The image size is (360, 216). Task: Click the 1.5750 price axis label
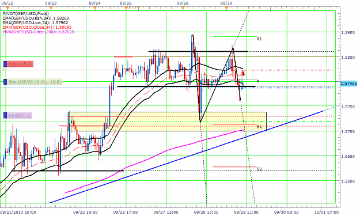348,107
